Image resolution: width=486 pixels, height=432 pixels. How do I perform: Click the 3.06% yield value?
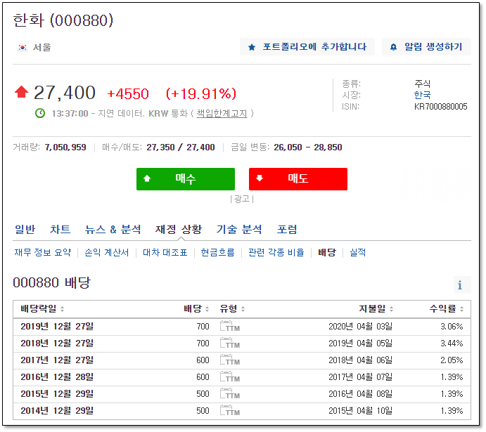coord(452,327)
